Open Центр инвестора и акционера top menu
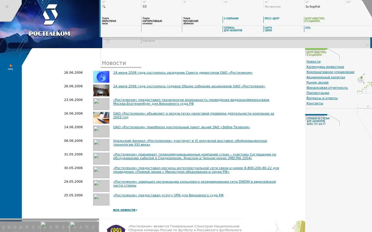372x232 pixels. (x=315, y=20)
